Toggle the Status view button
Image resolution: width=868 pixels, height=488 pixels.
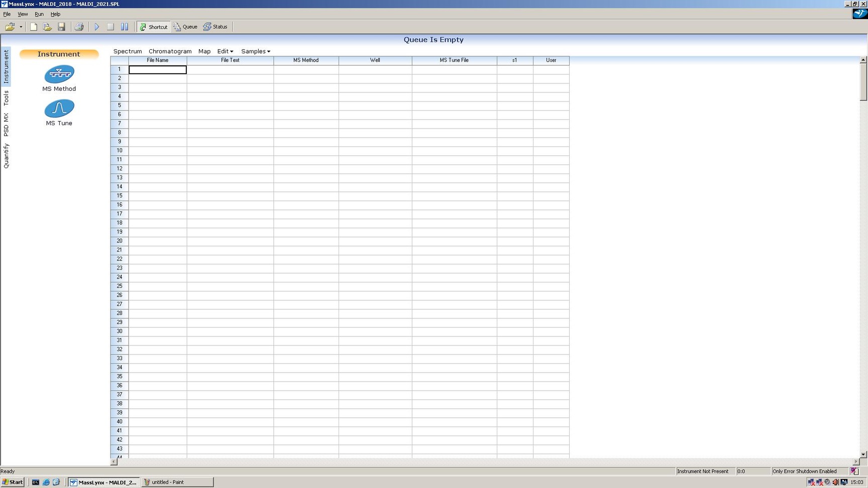pyautogui.click(x=215, y=27)
